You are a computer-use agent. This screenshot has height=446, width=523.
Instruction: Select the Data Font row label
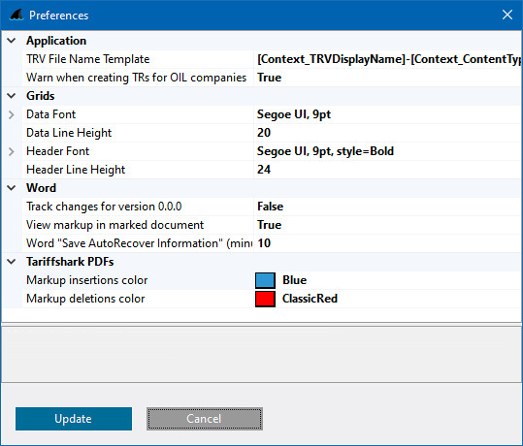pyautogui.click(x=51, y=114)
